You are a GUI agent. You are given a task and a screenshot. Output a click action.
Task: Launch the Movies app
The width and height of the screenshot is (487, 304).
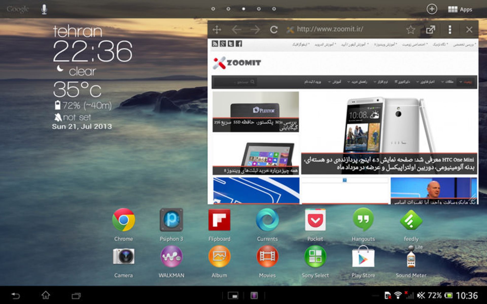pos(267,256)
